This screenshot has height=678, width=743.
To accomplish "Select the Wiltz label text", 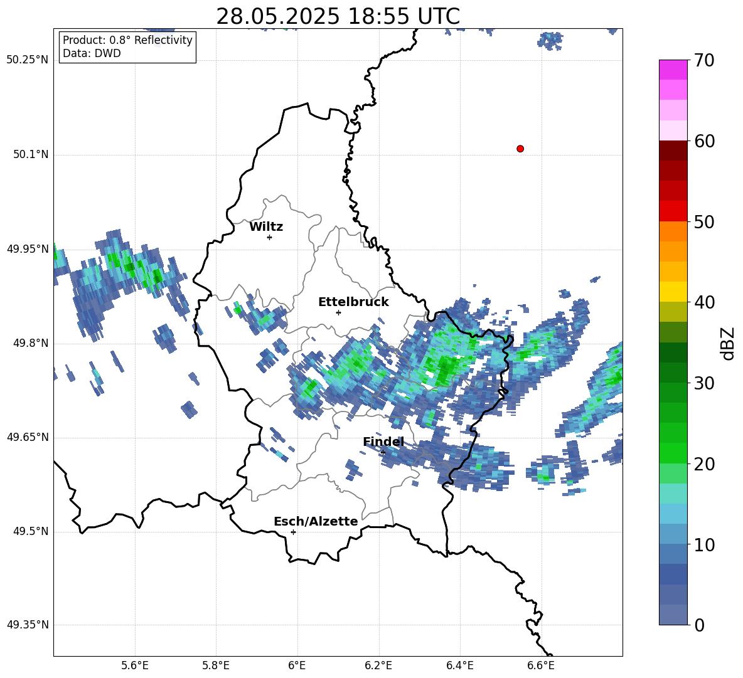I will click(266, 227).
